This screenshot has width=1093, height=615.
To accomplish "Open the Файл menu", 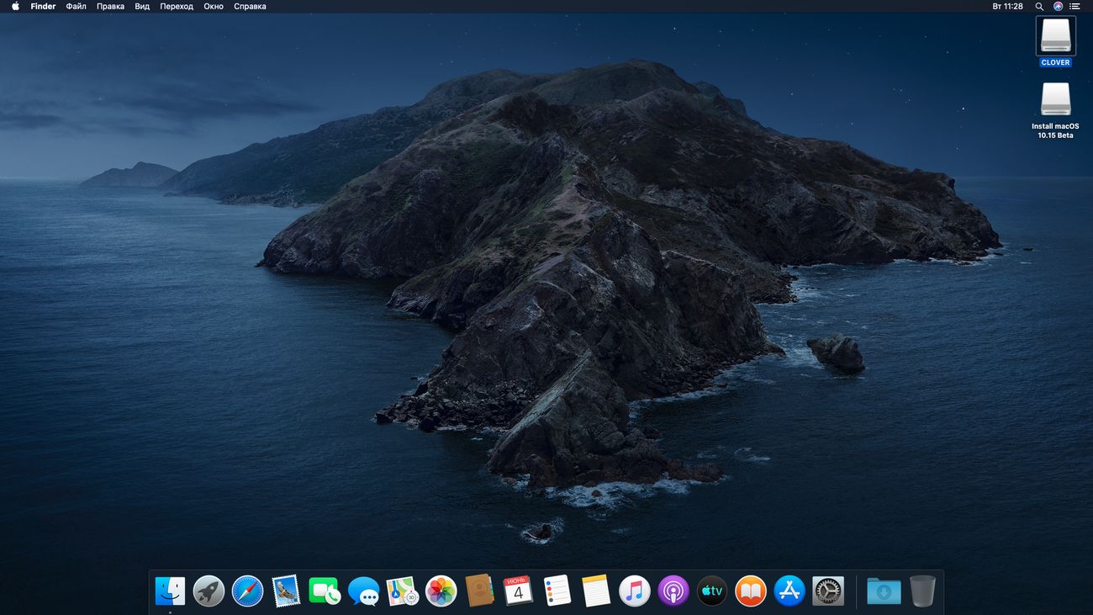I will (x=76, y=6).
